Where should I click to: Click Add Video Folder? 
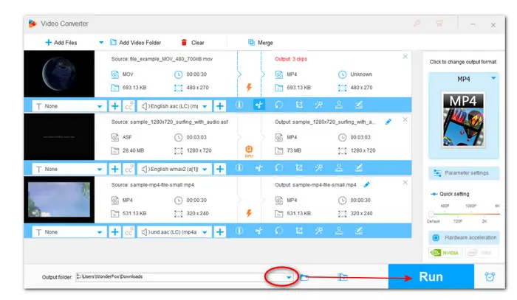tap(135, 43)
